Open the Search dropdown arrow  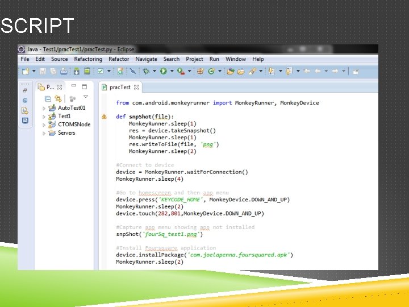click(x=261, y=71)
